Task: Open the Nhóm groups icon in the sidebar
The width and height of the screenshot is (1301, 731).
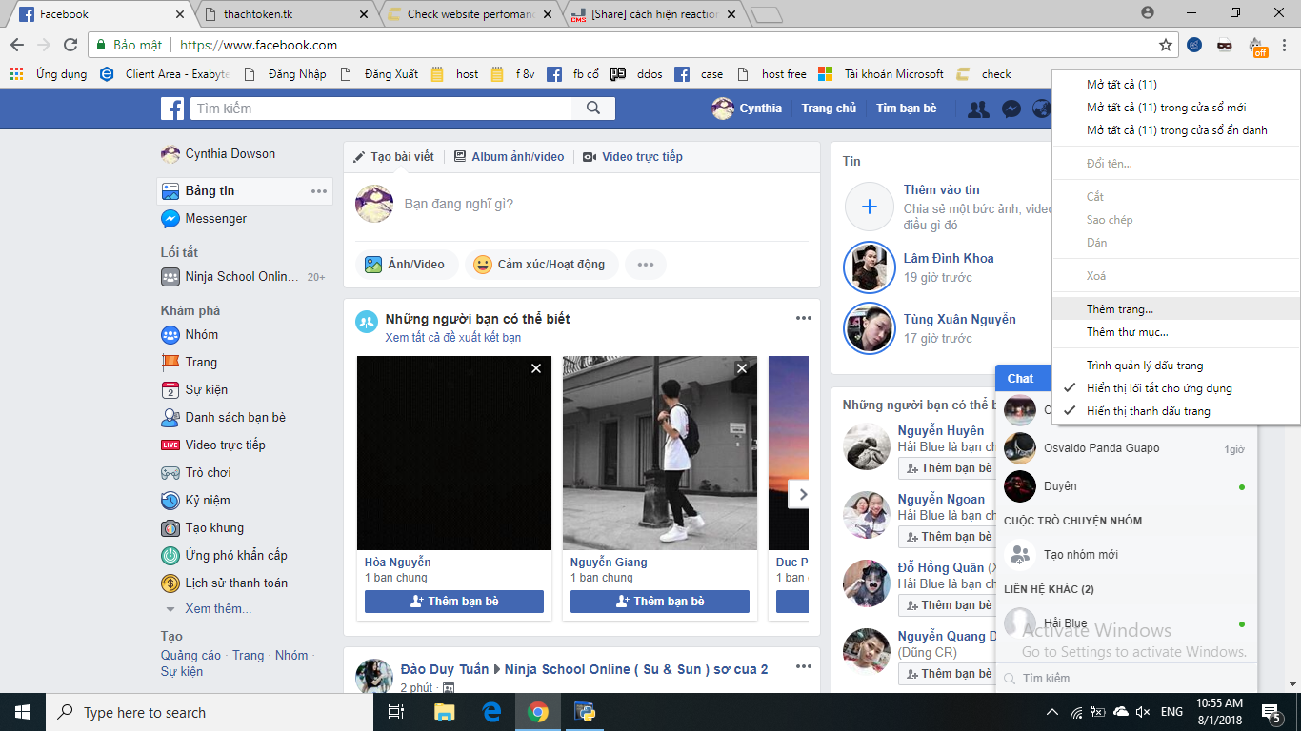Action: [170, 334]
